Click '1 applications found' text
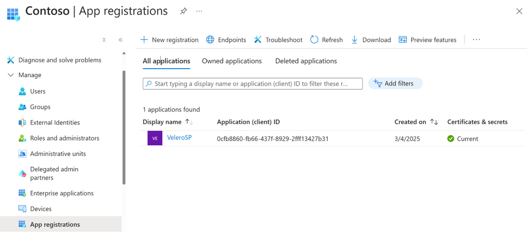 [171, 109]
